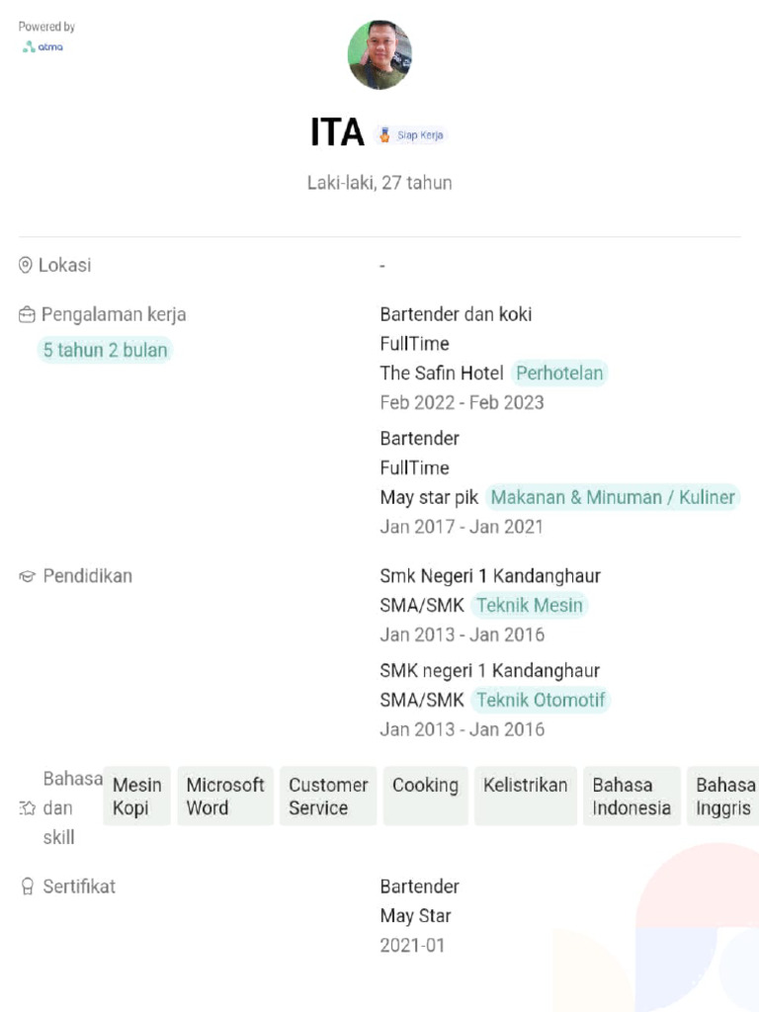Select the Makanan & Minuman / Kuliner tag
Viewport: 759px width, 1012px height.
tap(613, 497)
